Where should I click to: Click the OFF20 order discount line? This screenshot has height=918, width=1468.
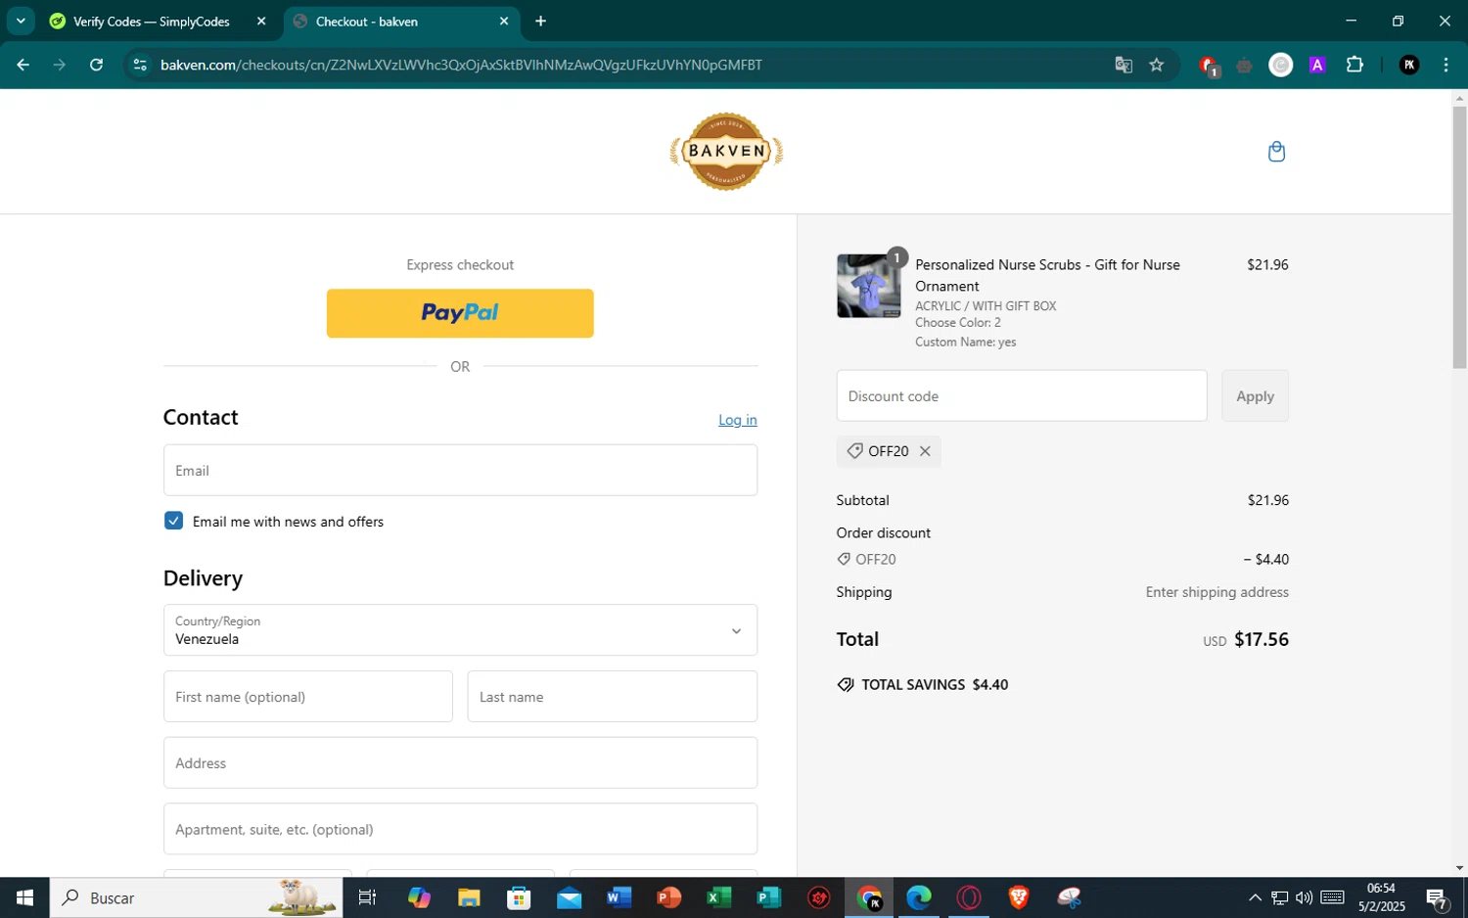[1063, 559]
